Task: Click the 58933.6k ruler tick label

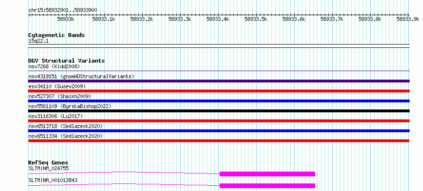Action: (x=294, y=19)
